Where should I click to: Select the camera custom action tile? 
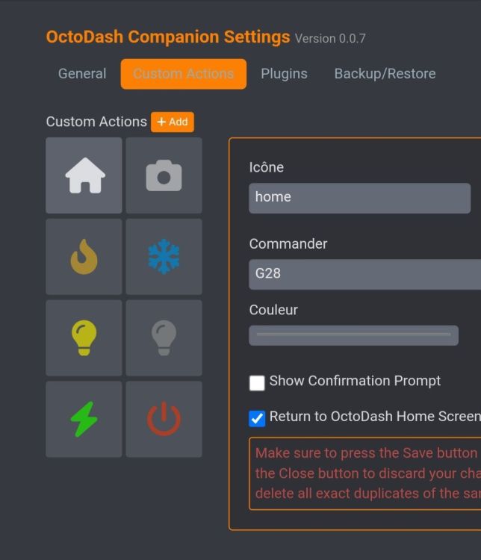164,175
